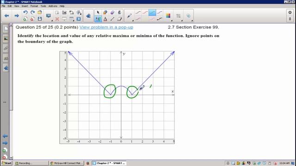Click the Chapter 2 SMART Notebook taskbar item

[x=109, y=163]
